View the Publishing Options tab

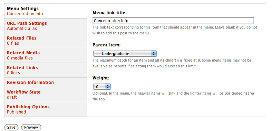point(46,109)
